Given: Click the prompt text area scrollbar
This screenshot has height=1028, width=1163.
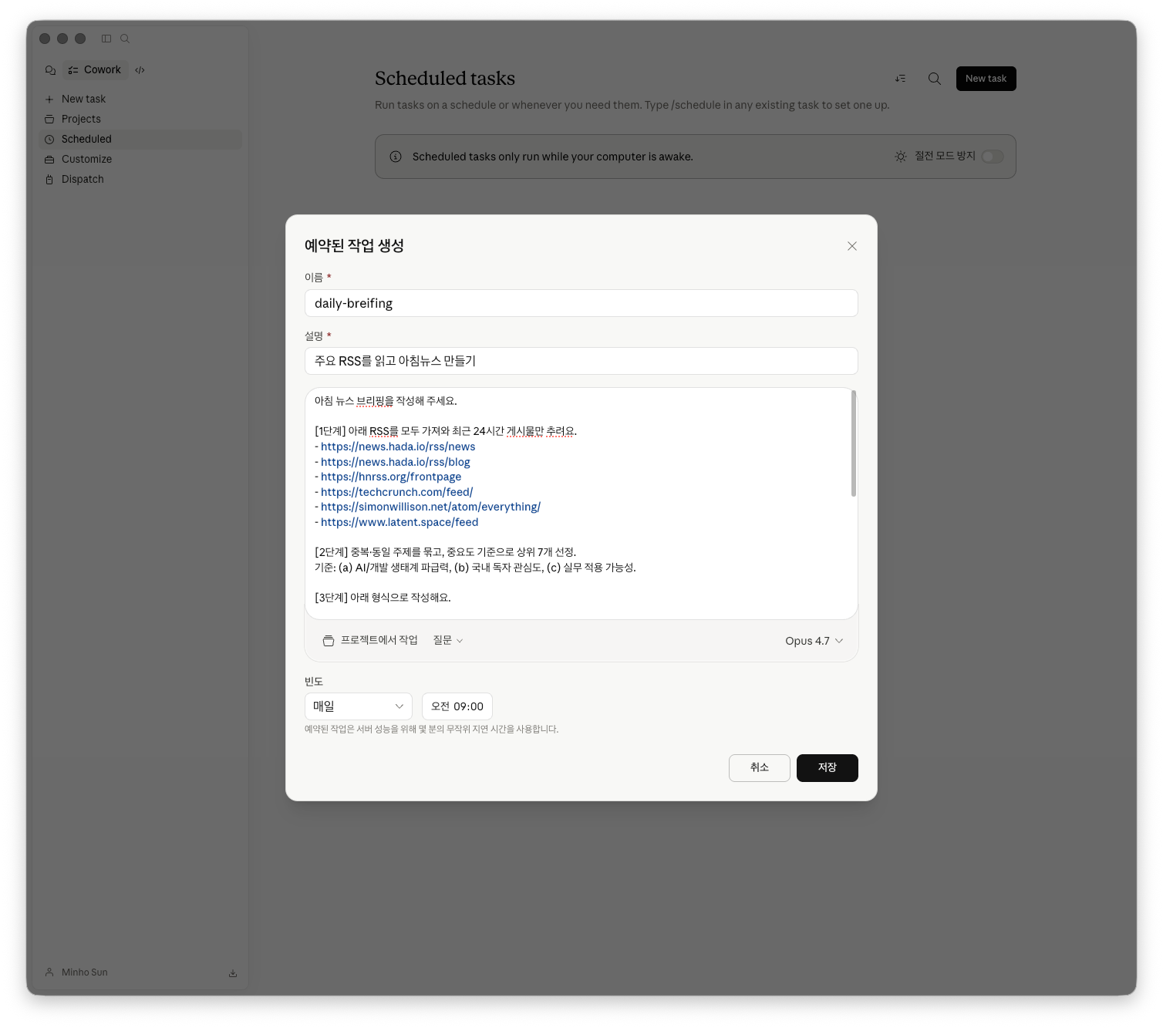Looking at the screenshot, I should (853, 444).
